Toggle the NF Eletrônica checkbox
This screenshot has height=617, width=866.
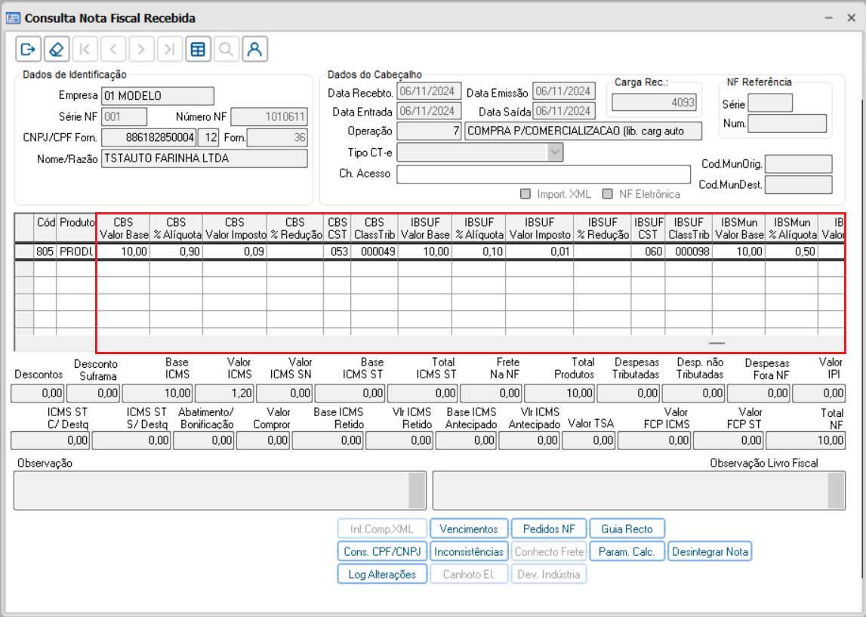[x=607, y=194]
